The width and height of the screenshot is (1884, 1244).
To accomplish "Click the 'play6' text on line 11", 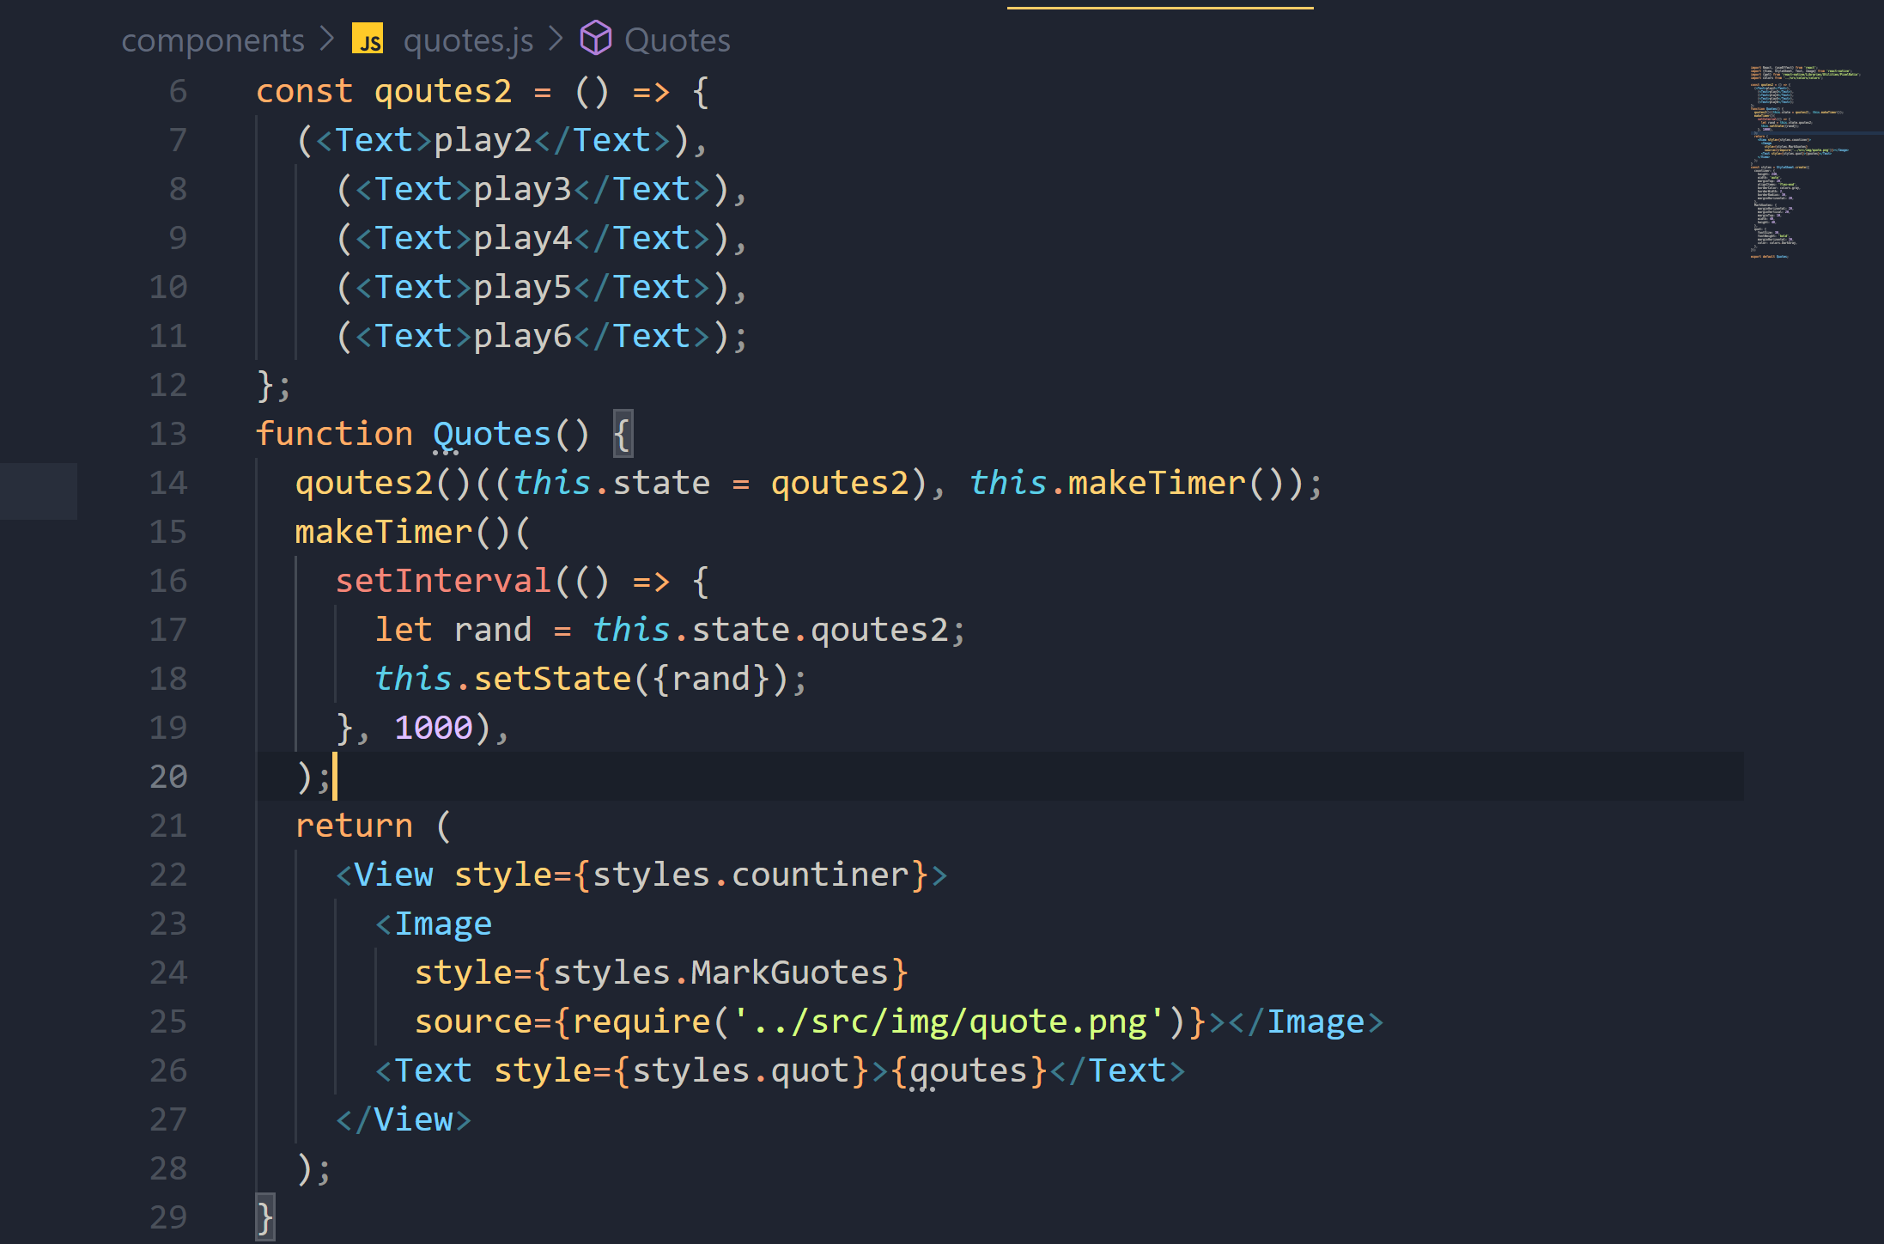I will point(522,336).
